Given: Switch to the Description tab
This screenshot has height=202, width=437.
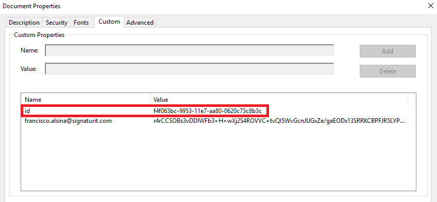Looking at the screenshot, I should [x=24, y=23].
